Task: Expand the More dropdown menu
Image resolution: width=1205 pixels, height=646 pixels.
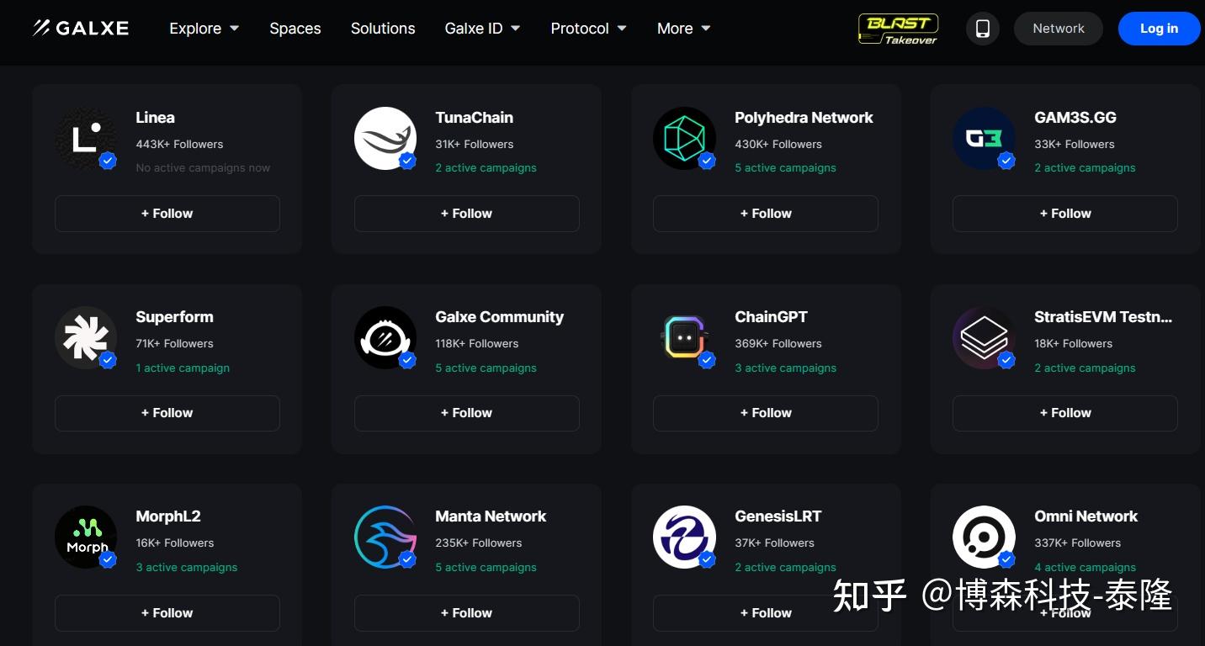Action: [x=683, y=29]
